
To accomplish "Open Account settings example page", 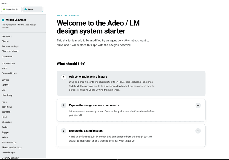I will point(10,46).
